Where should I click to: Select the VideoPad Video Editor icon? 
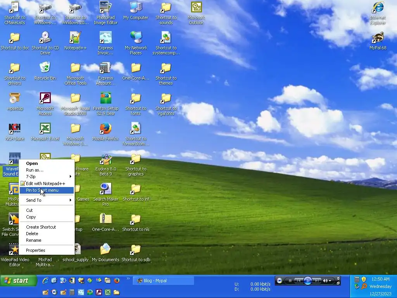15,255
